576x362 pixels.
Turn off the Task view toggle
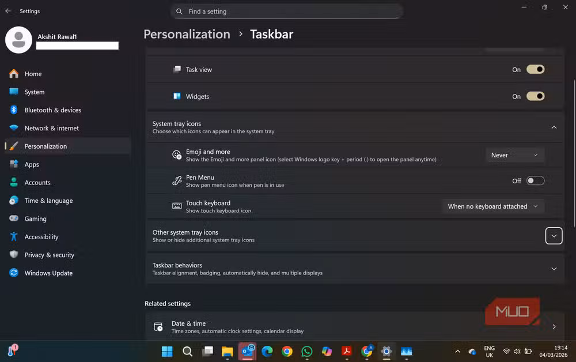click(535, 69)
